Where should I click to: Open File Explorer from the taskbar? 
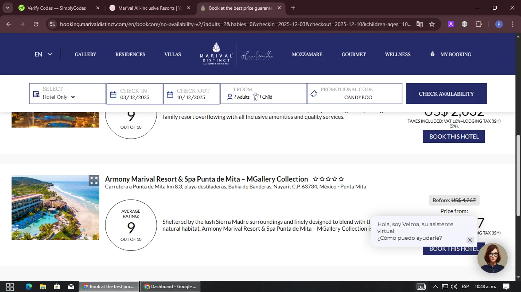pos(43,286)
